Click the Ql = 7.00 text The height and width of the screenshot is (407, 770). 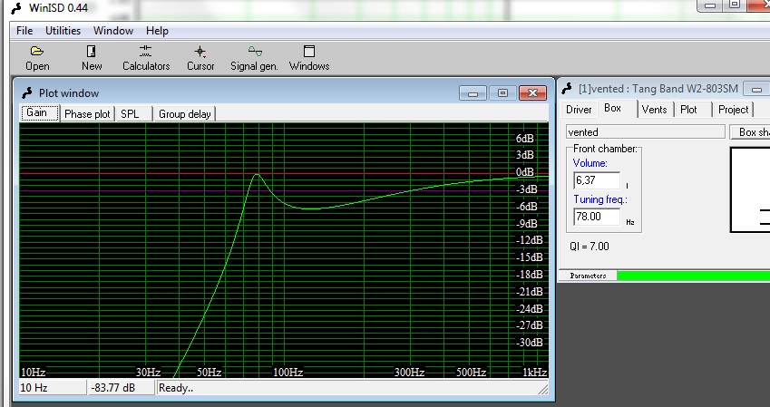590,247
